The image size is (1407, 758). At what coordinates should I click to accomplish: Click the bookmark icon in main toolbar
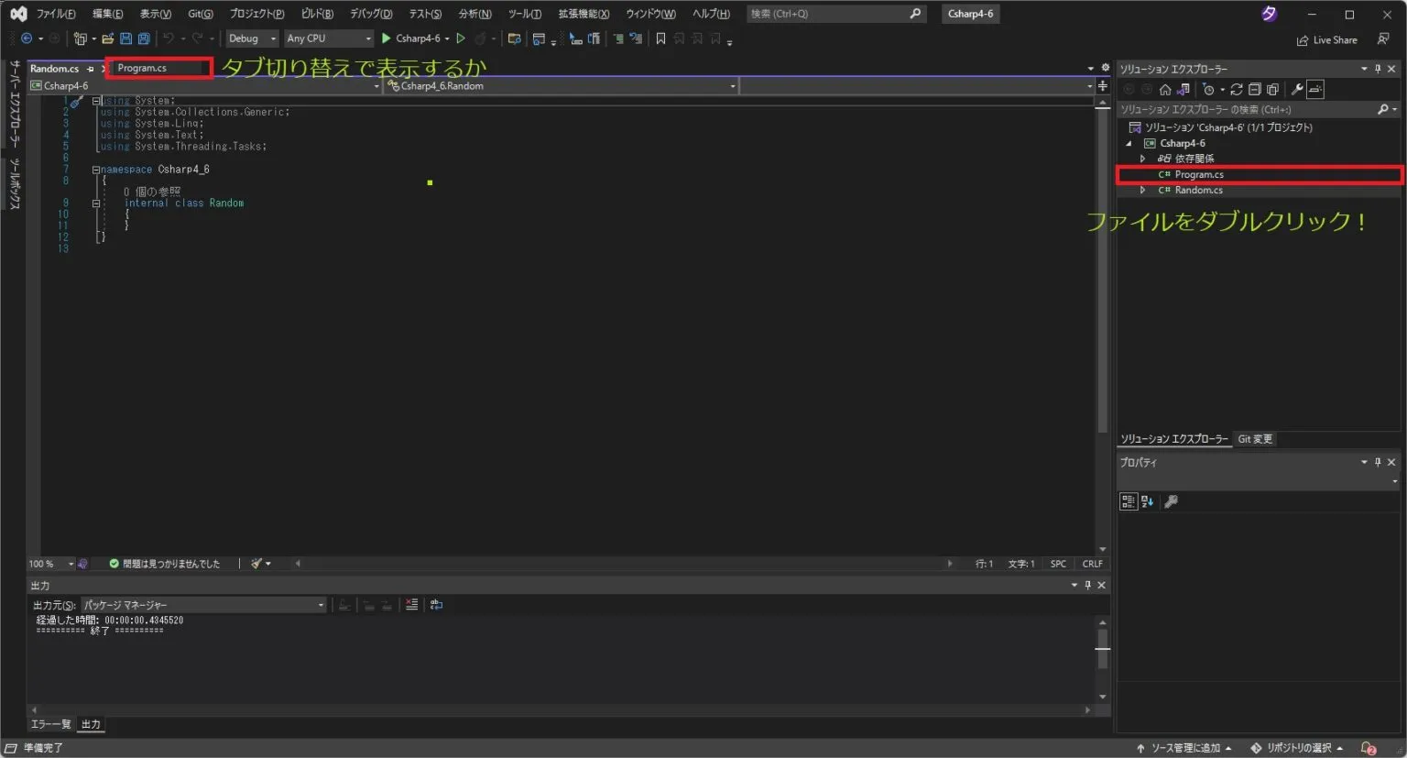coord(660,38)
